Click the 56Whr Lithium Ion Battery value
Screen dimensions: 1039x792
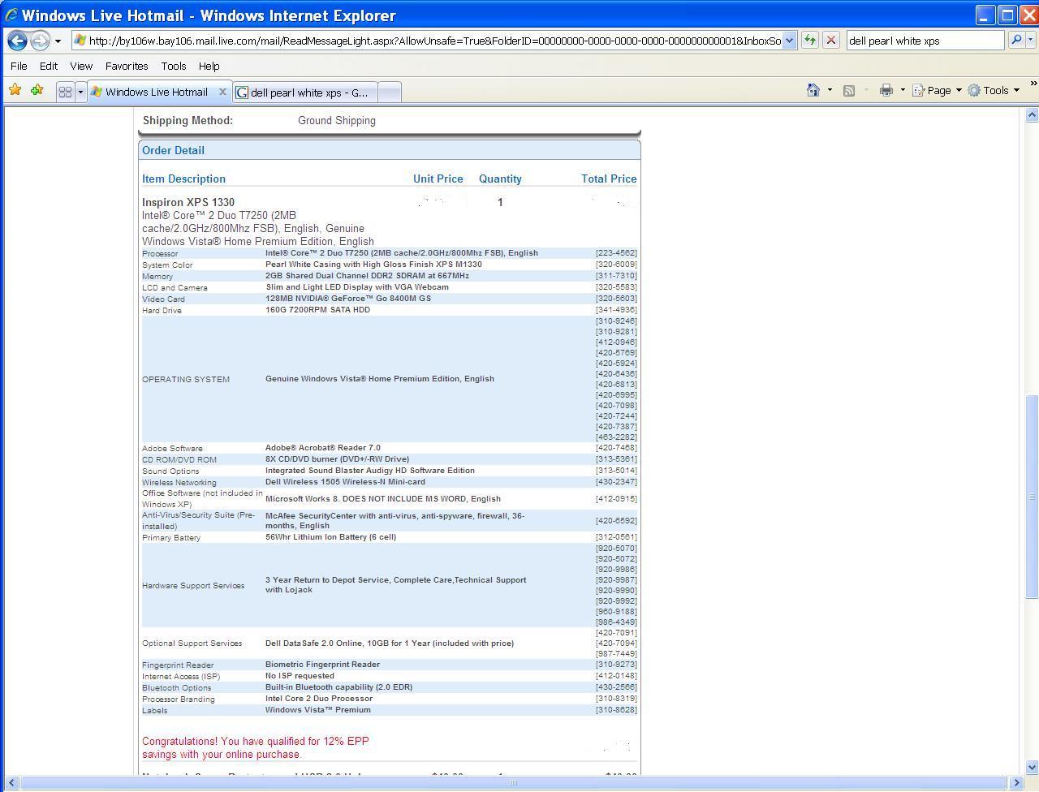[330, 536]
